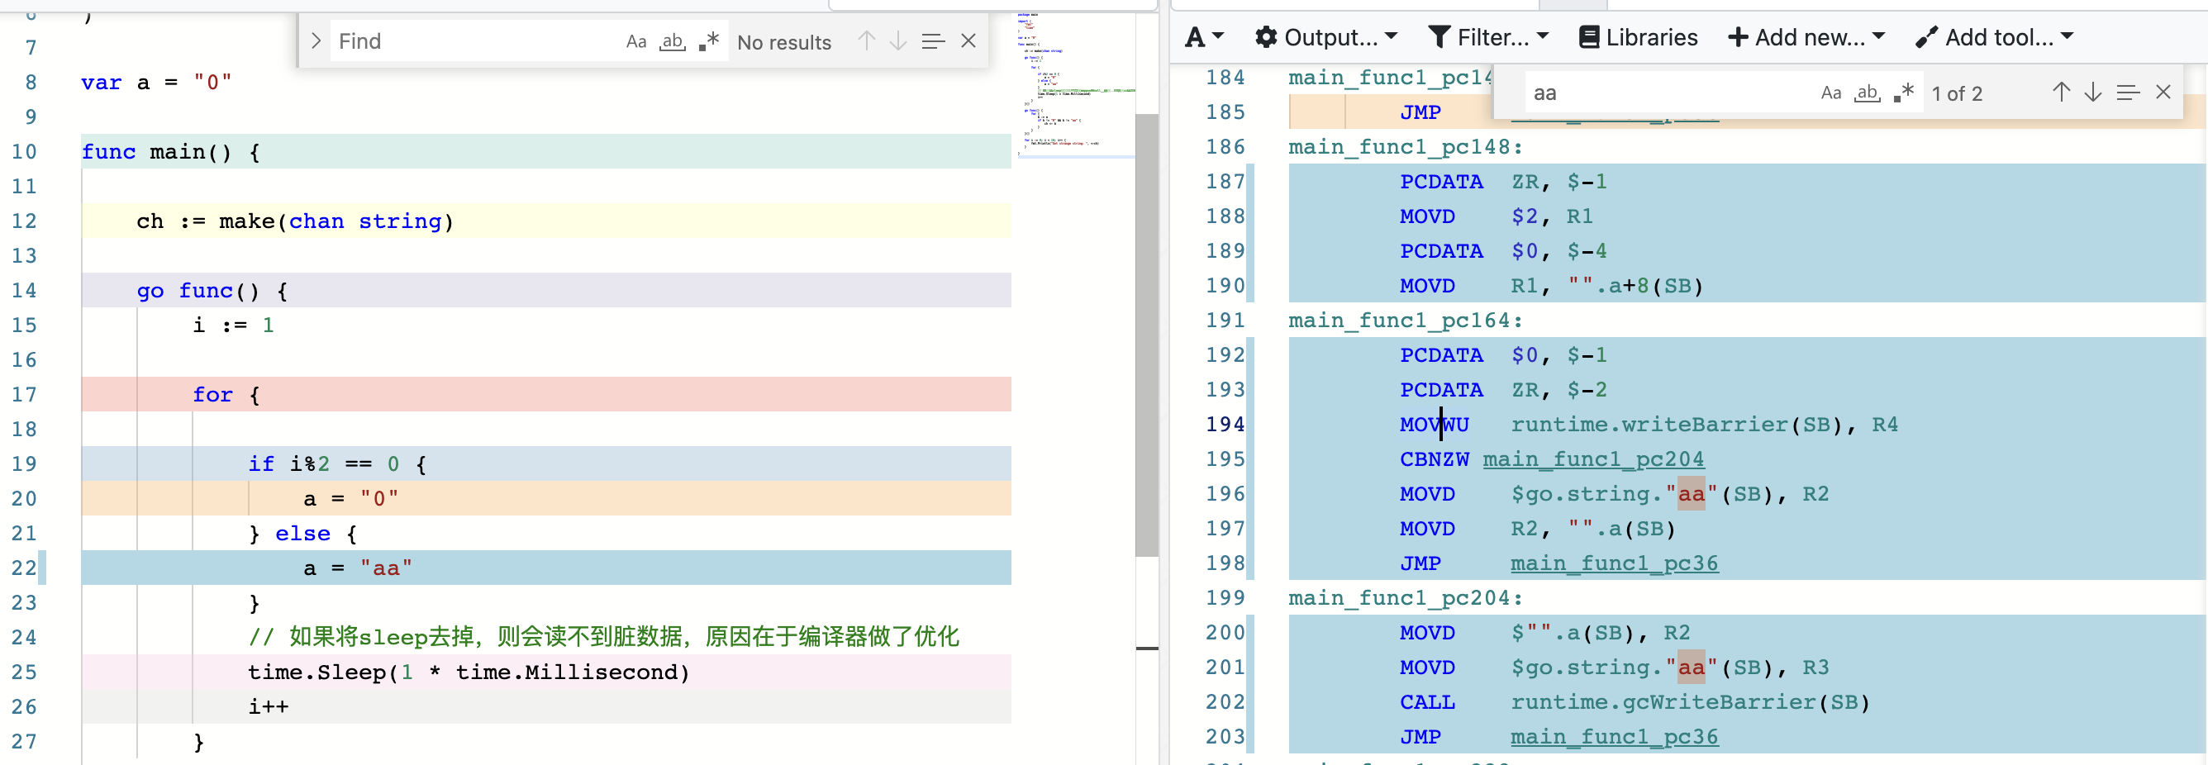
Task: Open the Output options dropdown
Action: coord(1325,37)
